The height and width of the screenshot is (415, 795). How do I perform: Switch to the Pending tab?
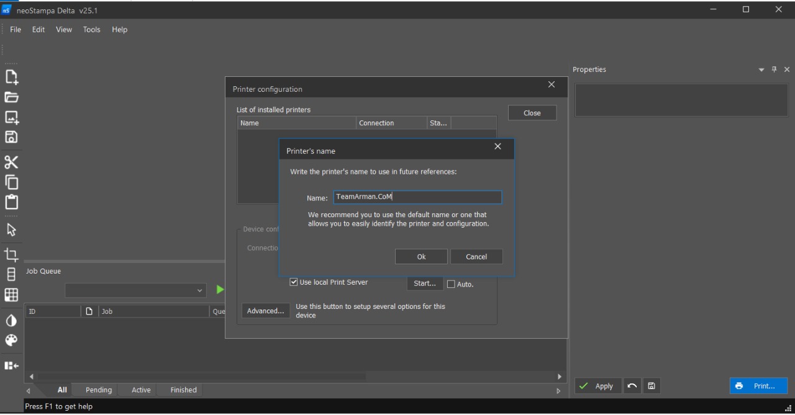99,390
